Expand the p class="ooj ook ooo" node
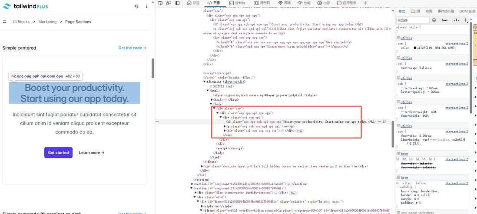The height and width of the screenshot is (214, 477). coord(225,126)
